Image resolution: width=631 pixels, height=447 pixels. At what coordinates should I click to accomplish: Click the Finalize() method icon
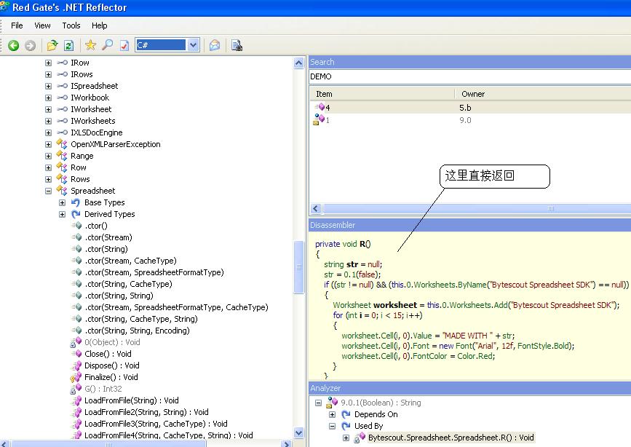pyautogui.click(x=76, y=377)
